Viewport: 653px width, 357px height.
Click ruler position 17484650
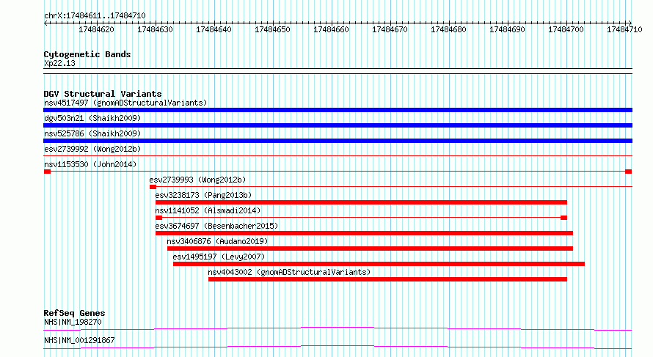click(272, 29)
